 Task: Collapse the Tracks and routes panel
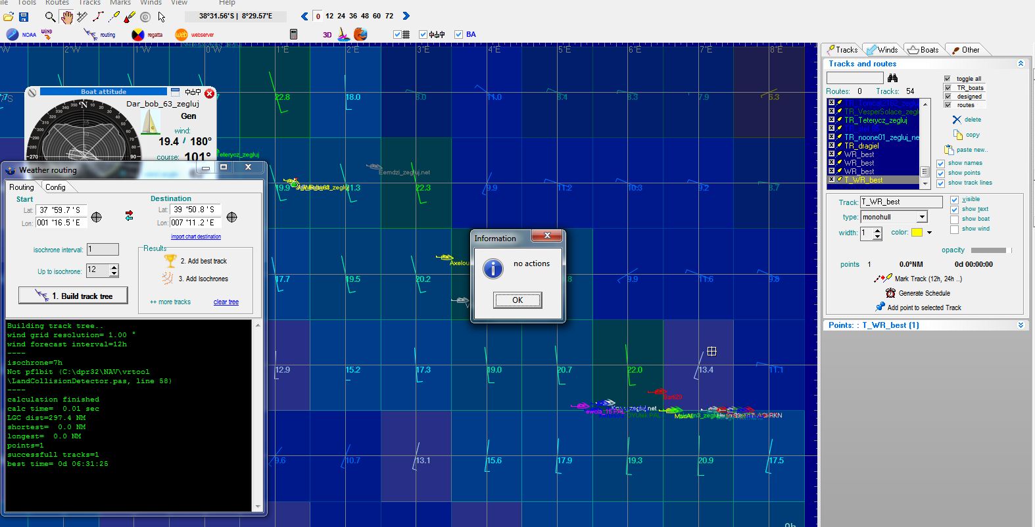click(1020, 64)
